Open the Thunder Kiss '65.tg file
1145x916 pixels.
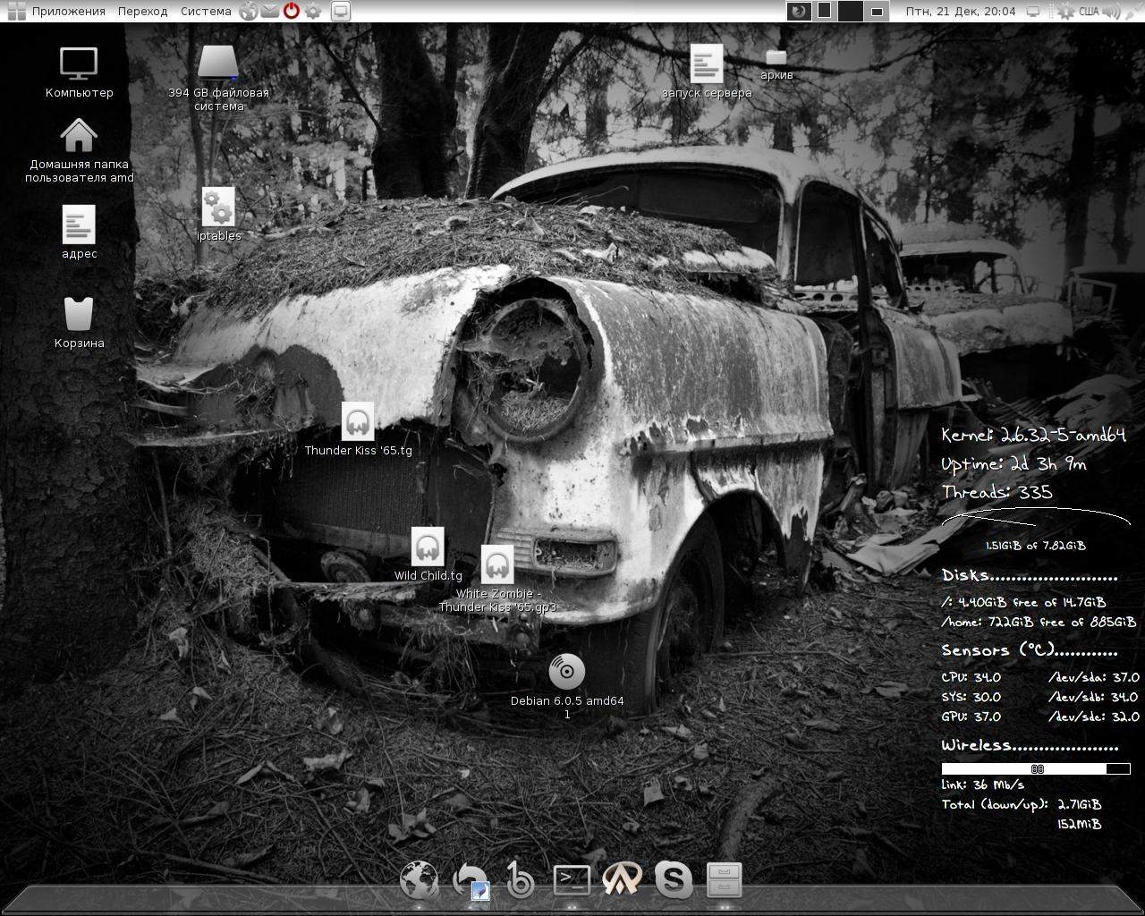pos(358,421)
